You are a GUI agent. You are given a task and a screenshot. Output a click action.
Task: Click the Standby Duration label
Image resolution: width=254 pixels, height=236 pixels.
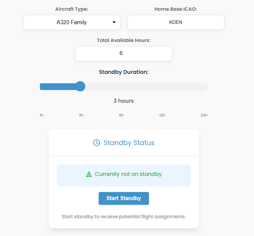point(123,72)
